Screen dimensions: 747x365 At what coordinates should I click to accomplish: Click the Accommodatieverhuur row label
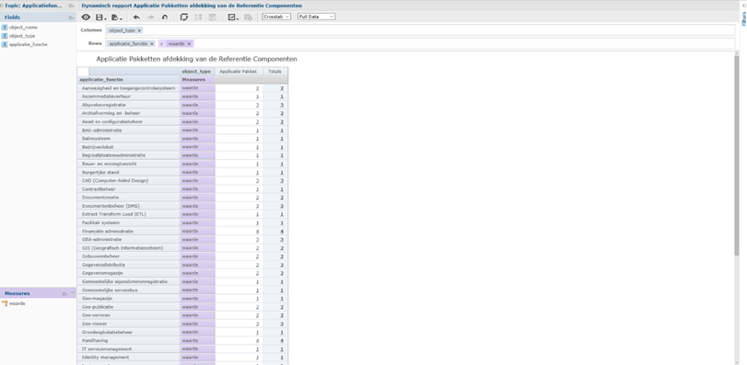point(106,97)
